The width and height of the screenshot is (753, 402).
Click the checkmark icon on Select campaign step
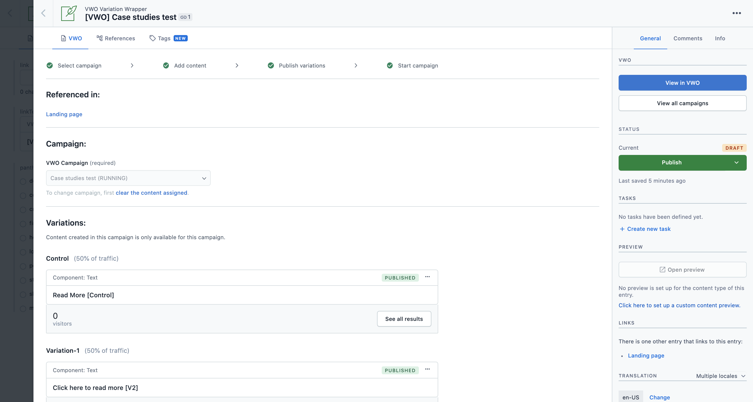coord(50,65)
